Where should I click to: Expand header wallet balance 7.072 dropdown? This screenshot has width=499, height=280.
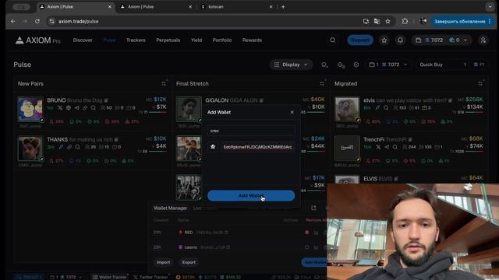(442, 40)
